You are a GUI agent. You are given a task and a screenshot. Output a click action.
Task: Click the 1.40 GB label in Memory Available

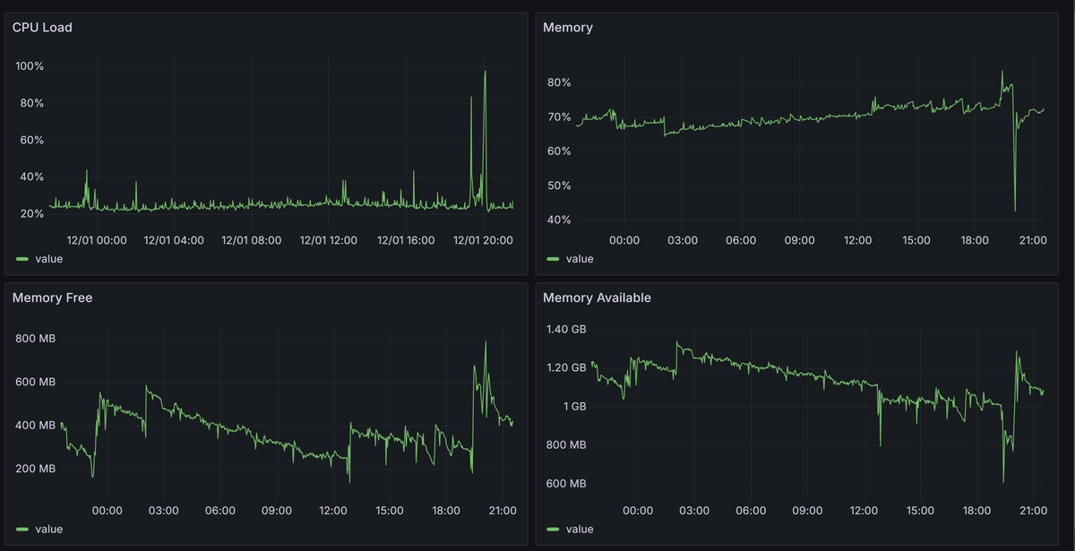coord(566,330)
